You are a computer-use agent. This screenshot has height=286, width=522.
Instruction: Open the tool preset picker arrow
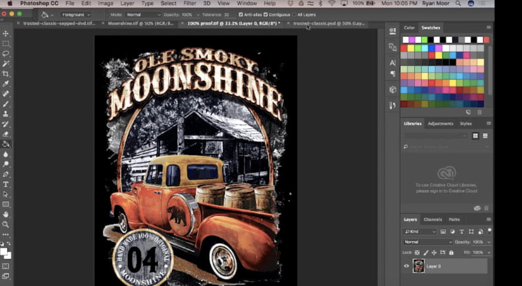52,15
